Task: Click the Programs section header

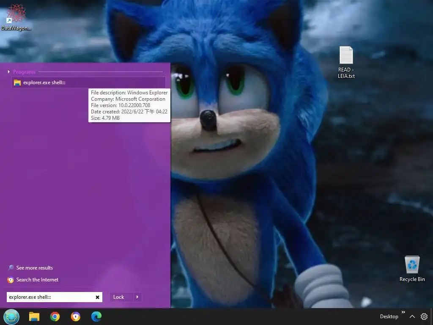Action: click(x=24, y=72)
